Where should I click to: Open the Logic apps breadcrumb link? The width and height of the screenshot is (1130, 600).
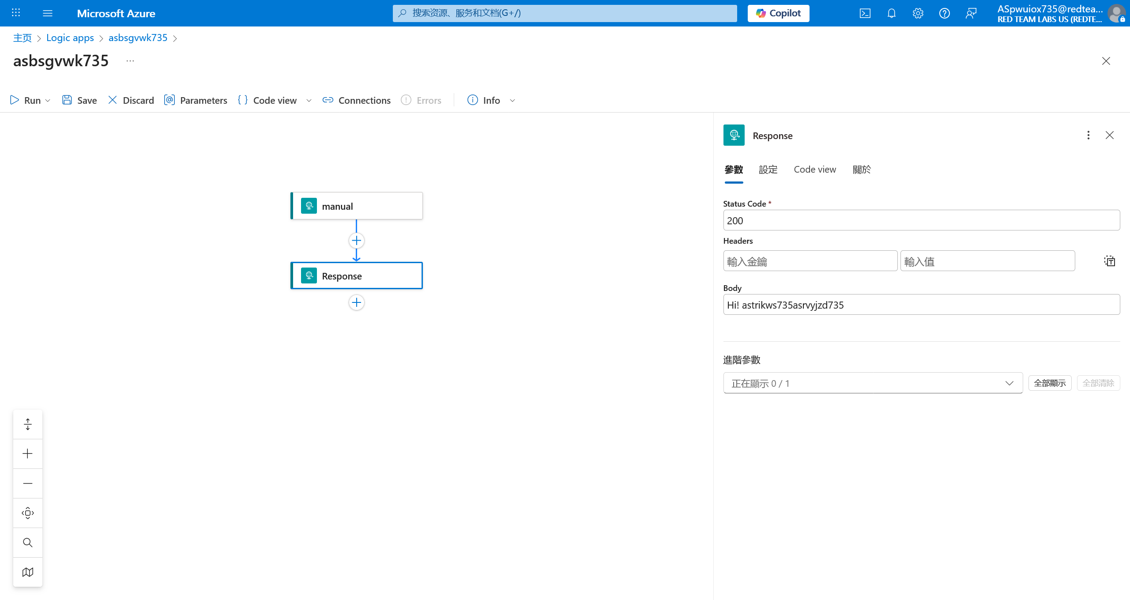[70, 38]
